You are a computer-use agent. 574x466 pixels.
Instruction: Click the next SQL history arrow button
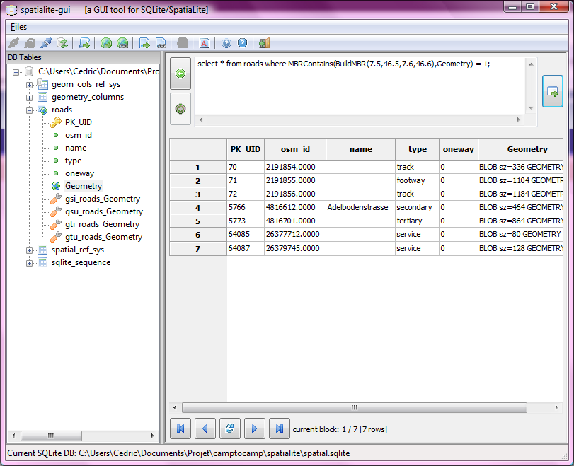180,109
